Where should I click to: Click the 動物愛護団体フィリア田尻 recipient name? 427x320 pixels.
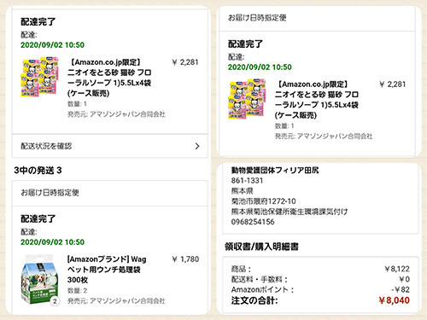275,171
